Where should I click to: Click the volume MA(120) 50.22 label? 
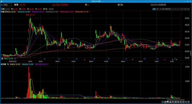click(x=41, y=64)
